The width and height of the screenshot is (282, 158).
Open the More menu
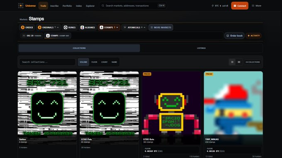pyautogui.click(x=256, y=6)
